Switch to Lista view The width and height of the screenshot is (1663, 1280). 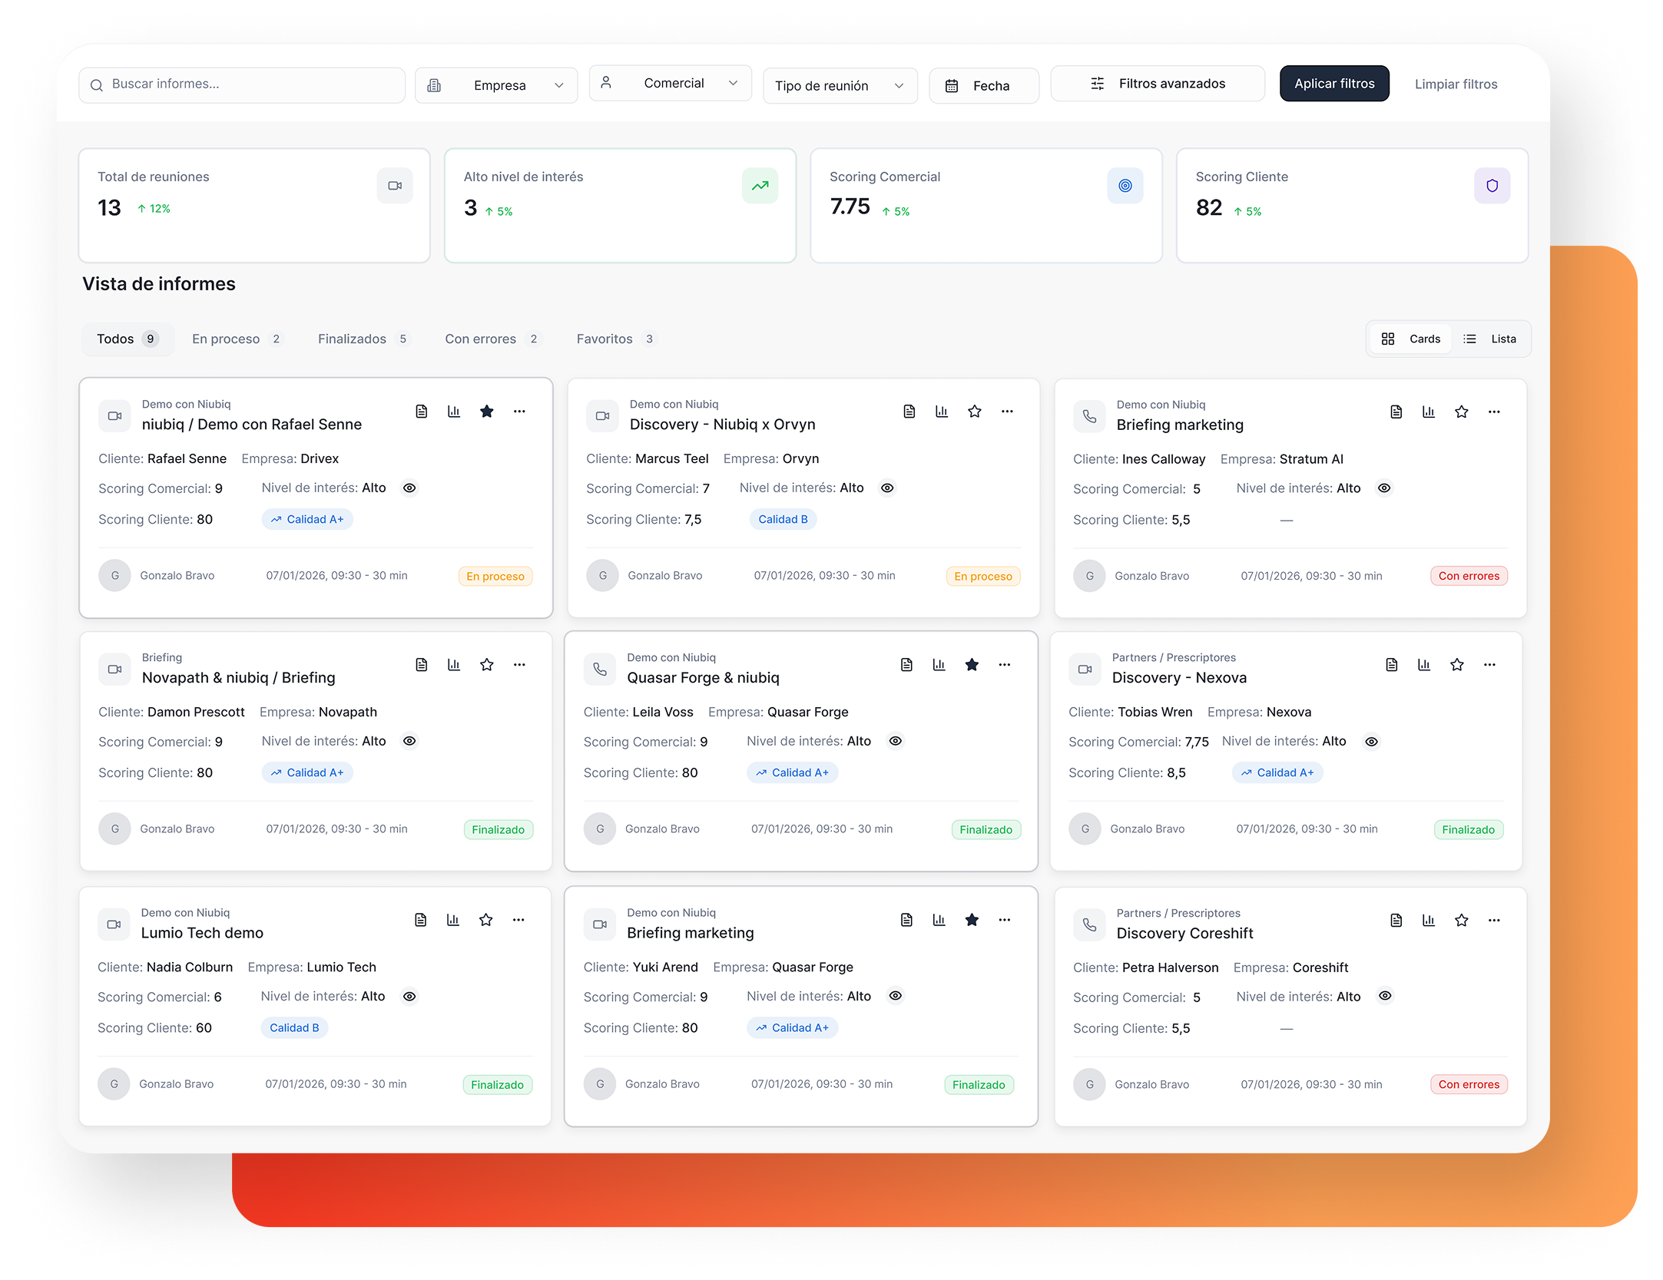coord(1490,339)
